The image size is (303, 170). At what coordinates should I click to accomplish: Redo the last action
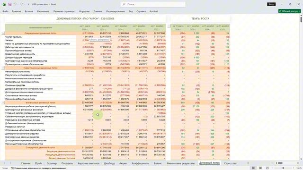coord(22,4)
